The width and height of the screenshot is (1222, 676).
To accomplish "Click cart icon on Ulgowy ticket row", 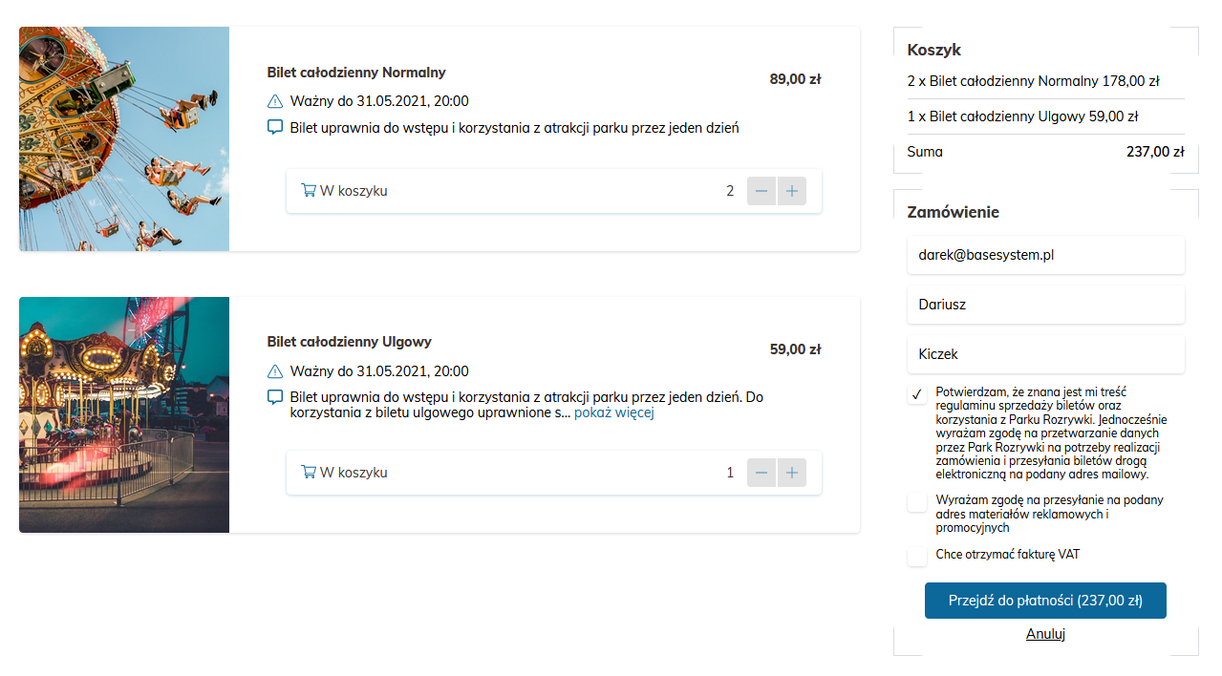I will coord(308,472).
